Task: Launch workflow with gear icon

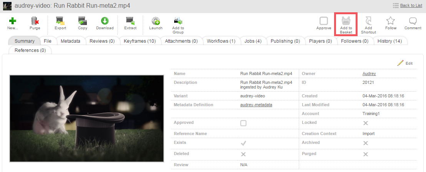Action: (x=156, y=21)
